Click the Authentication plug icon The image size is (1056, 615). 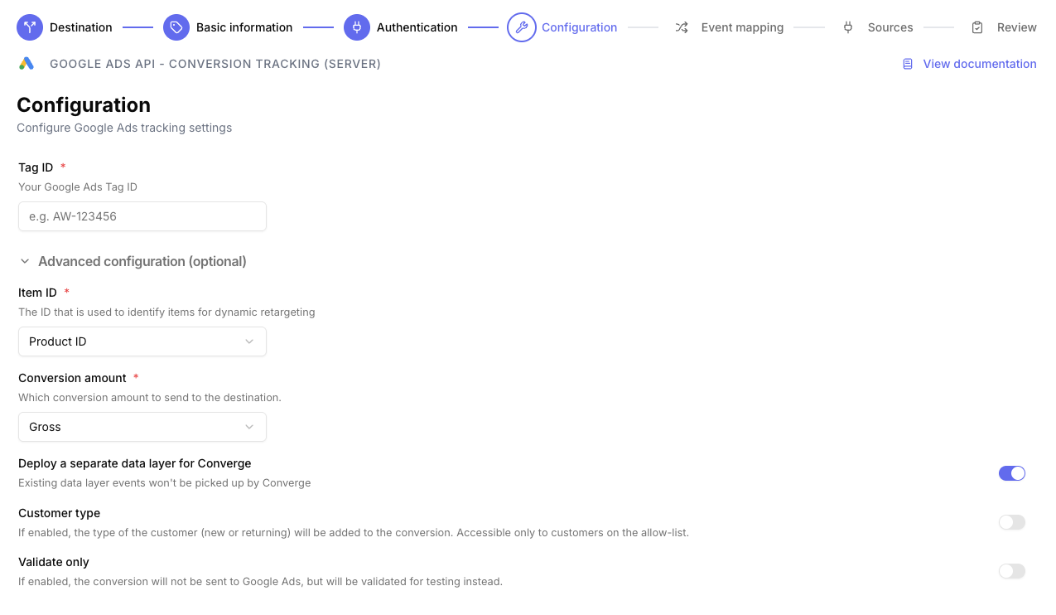(356, 27)
